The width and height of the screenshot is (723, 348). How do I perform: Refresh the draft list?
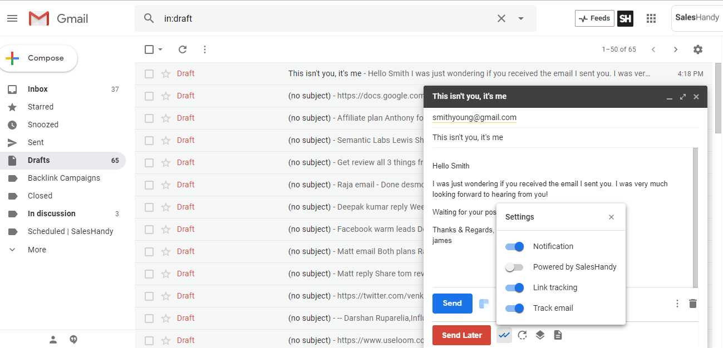pyautogui.click(x=183, y=49)
